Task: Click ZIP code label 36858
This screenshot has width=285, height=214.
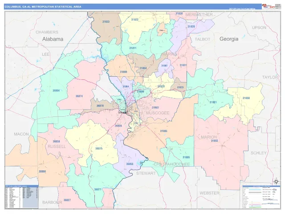Action: [x=56, y=141]
